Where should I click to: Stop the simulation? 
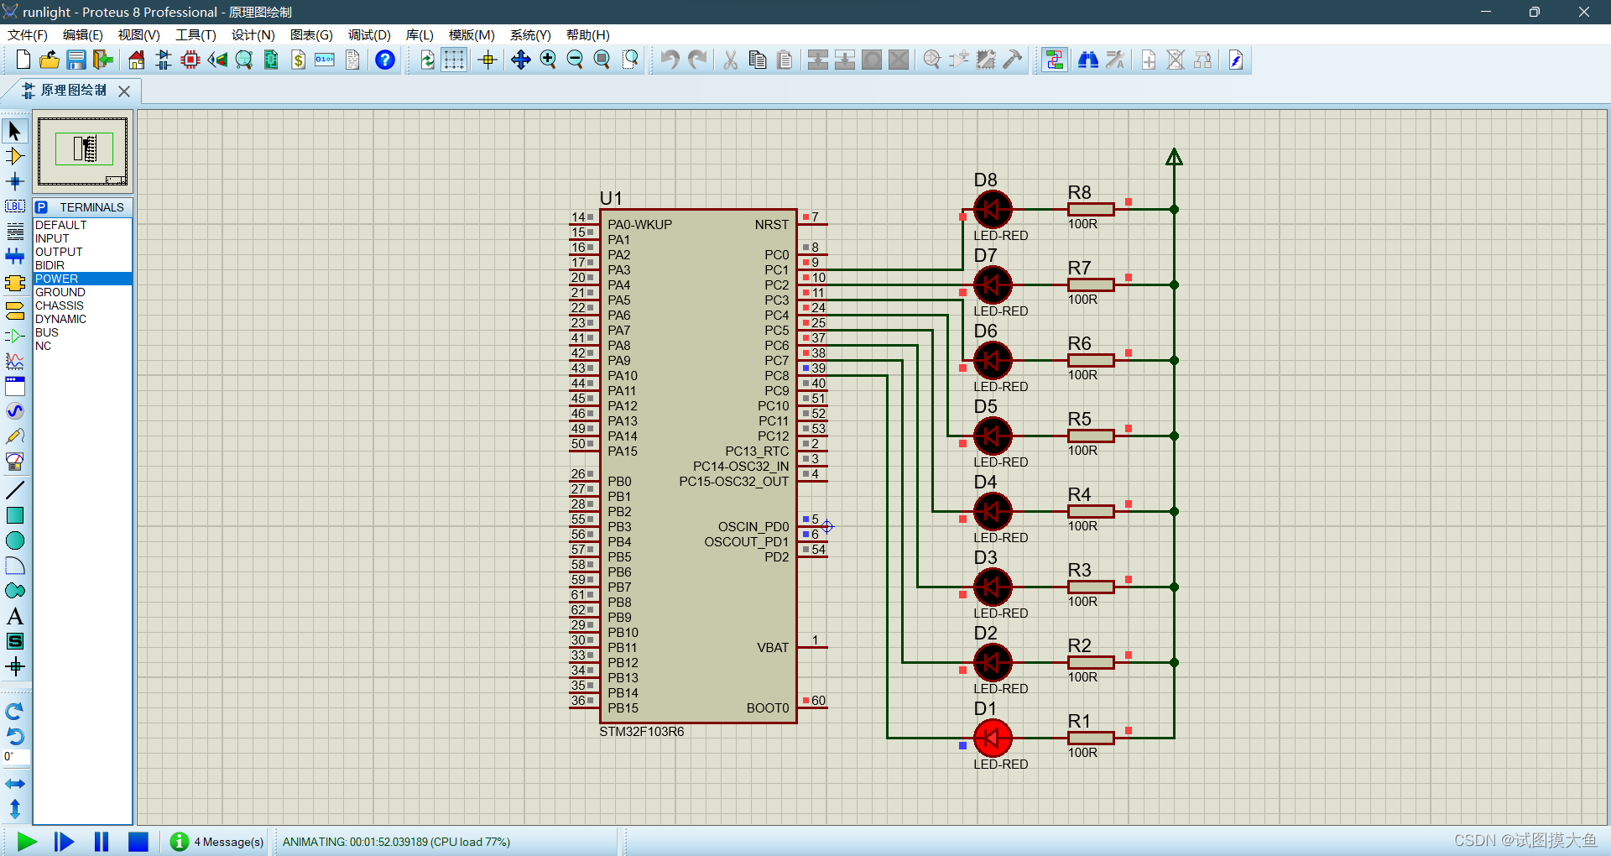click(x=138, y=842)
